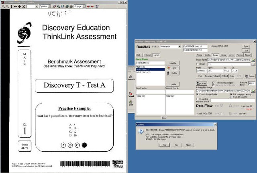Click the Ext field showing .TIF
Screen dimensions: 257x173
click(x=235, y=71)
